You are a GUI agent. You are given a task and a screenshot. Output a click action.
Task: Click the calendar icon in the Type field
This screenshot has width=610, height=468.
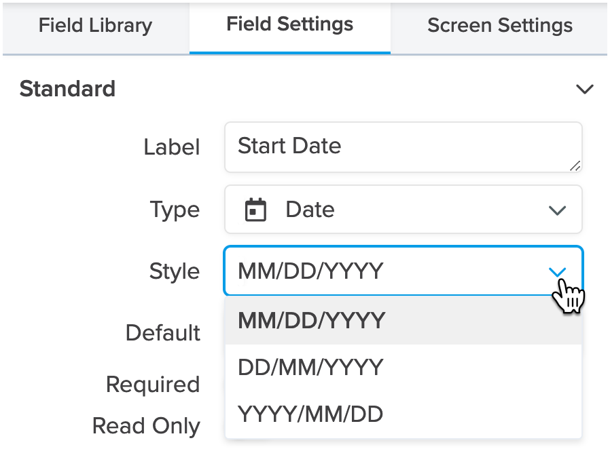click(255, 210)
